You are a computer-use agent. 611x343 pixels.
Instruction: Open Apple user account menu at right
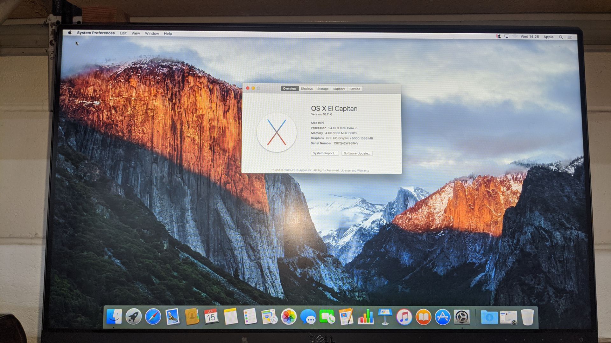[548, 37]
